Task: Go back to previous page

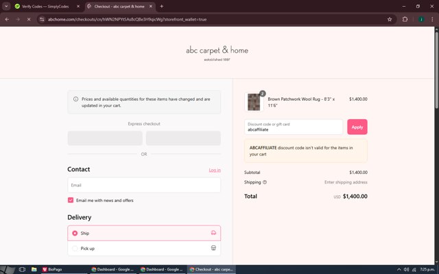Action: click(7, 19)
